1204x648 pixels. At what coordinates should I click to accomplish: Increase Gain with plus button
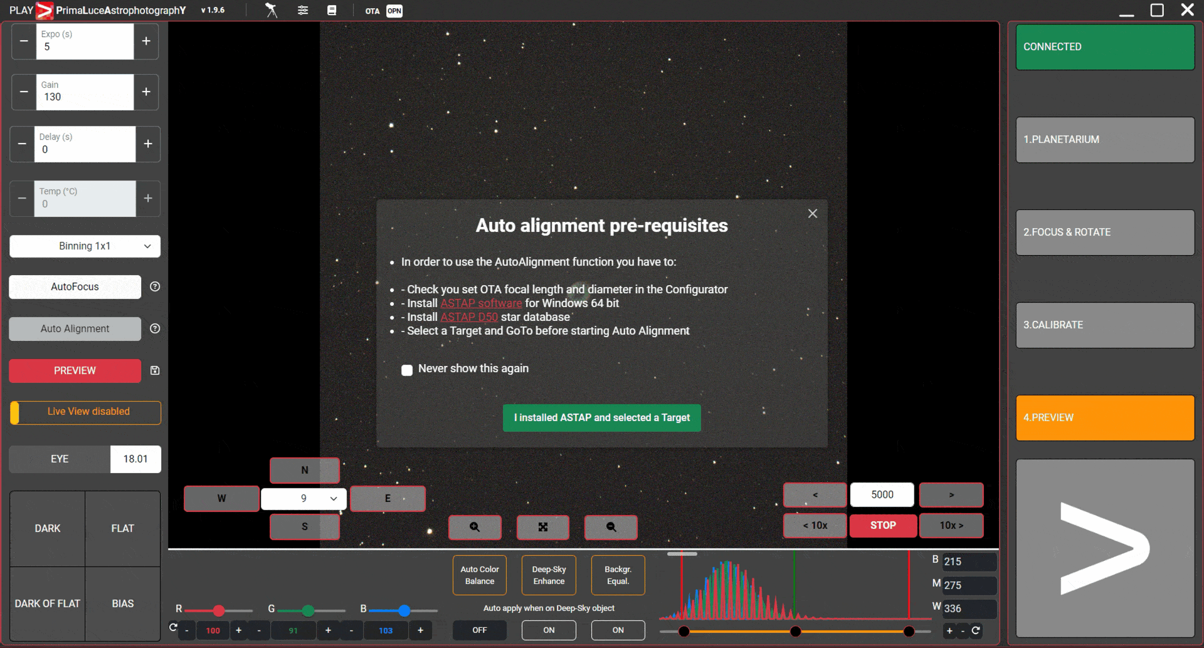(x=146, y=92)
